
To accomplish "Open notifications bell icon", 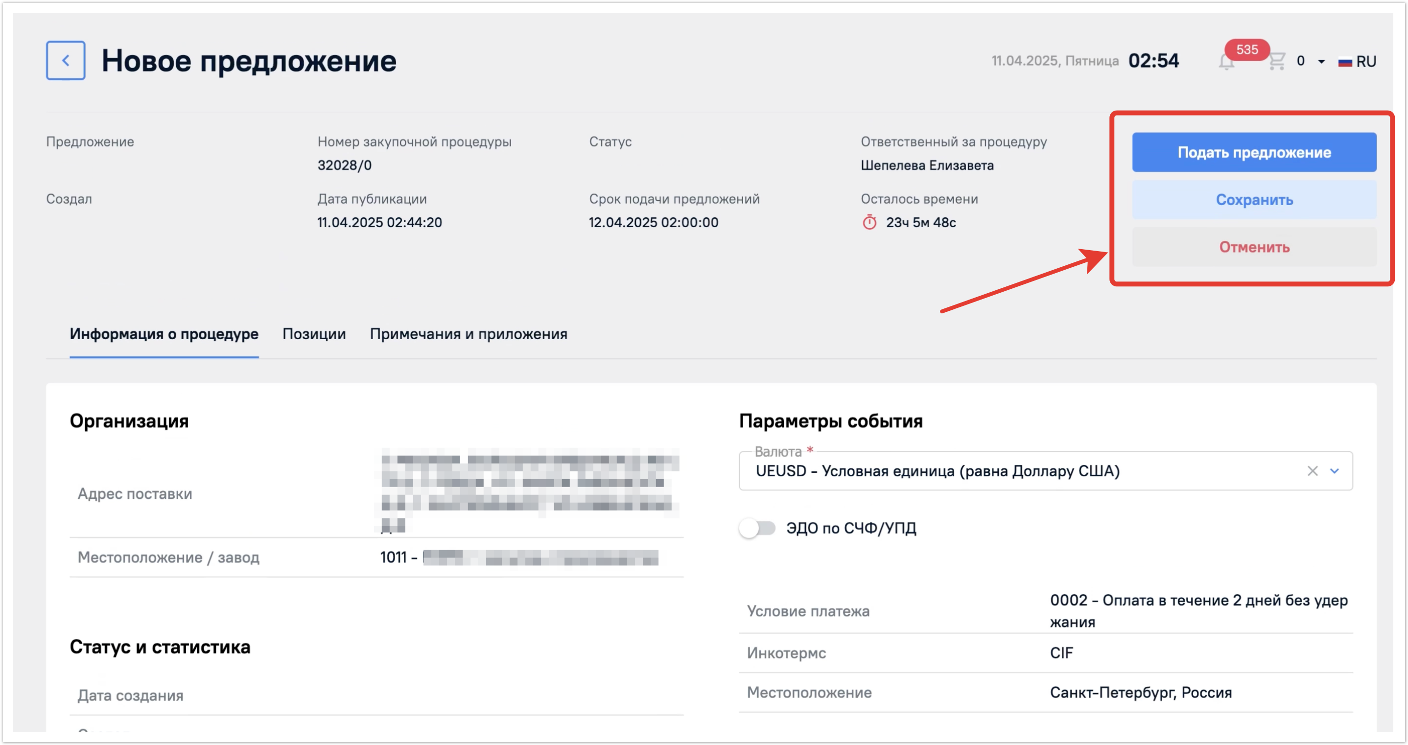I will coord(1226,62).
